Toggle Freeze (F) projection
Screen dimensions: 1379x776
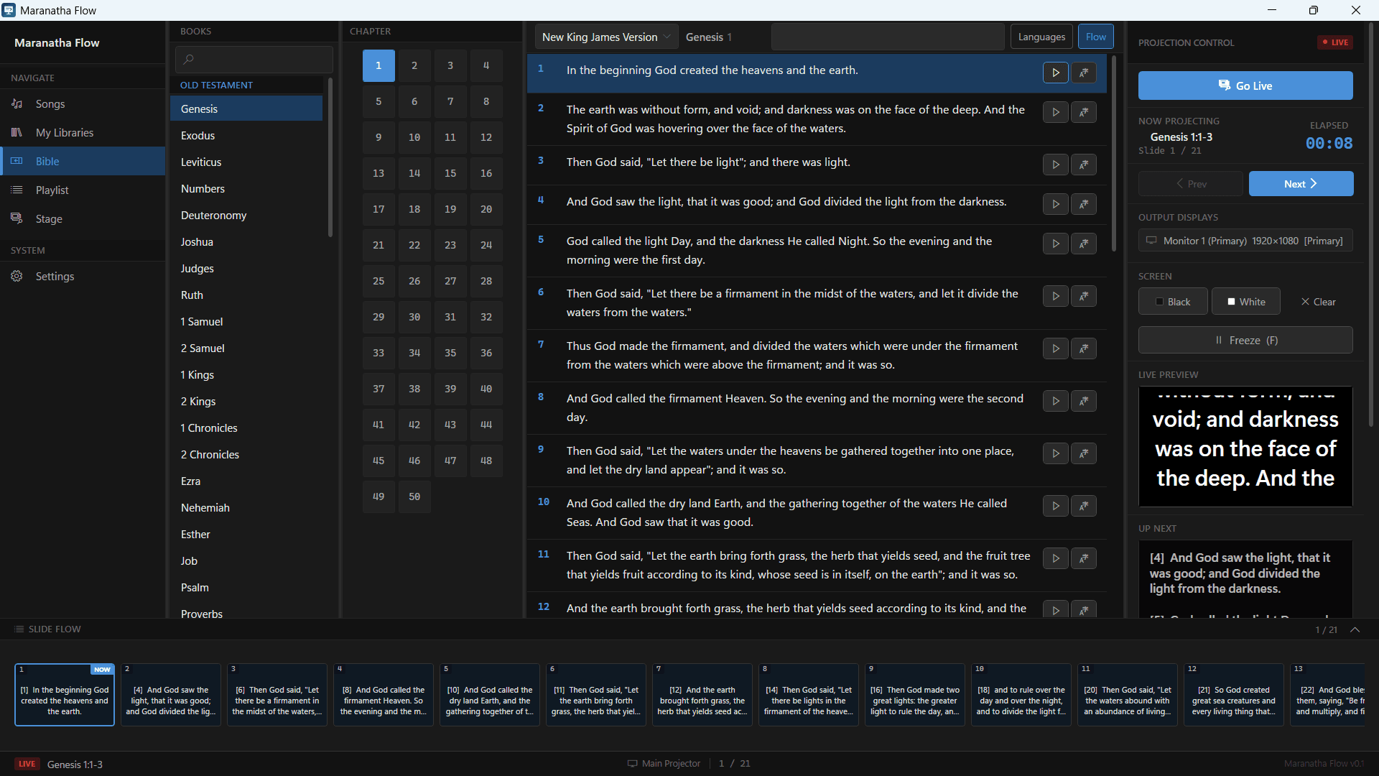coord(1245,341)
